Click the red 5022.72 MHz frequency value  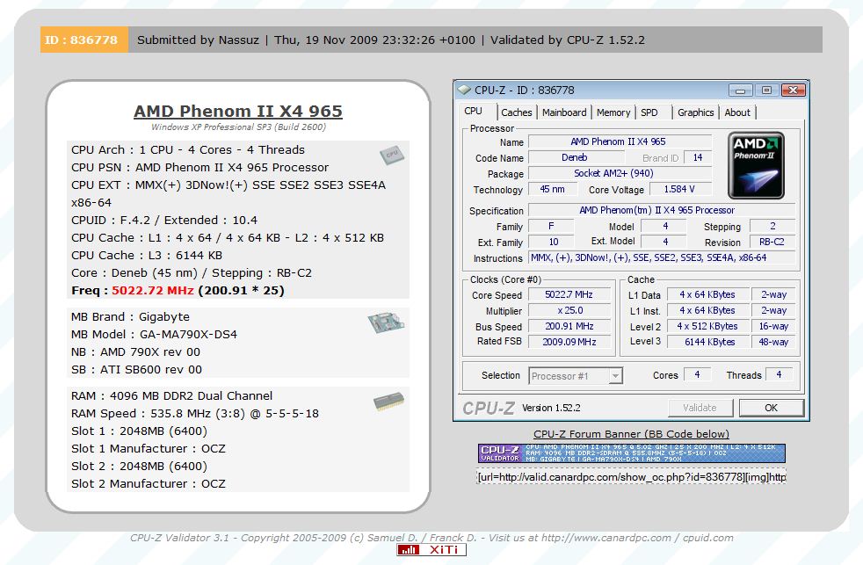coord(153,291)
